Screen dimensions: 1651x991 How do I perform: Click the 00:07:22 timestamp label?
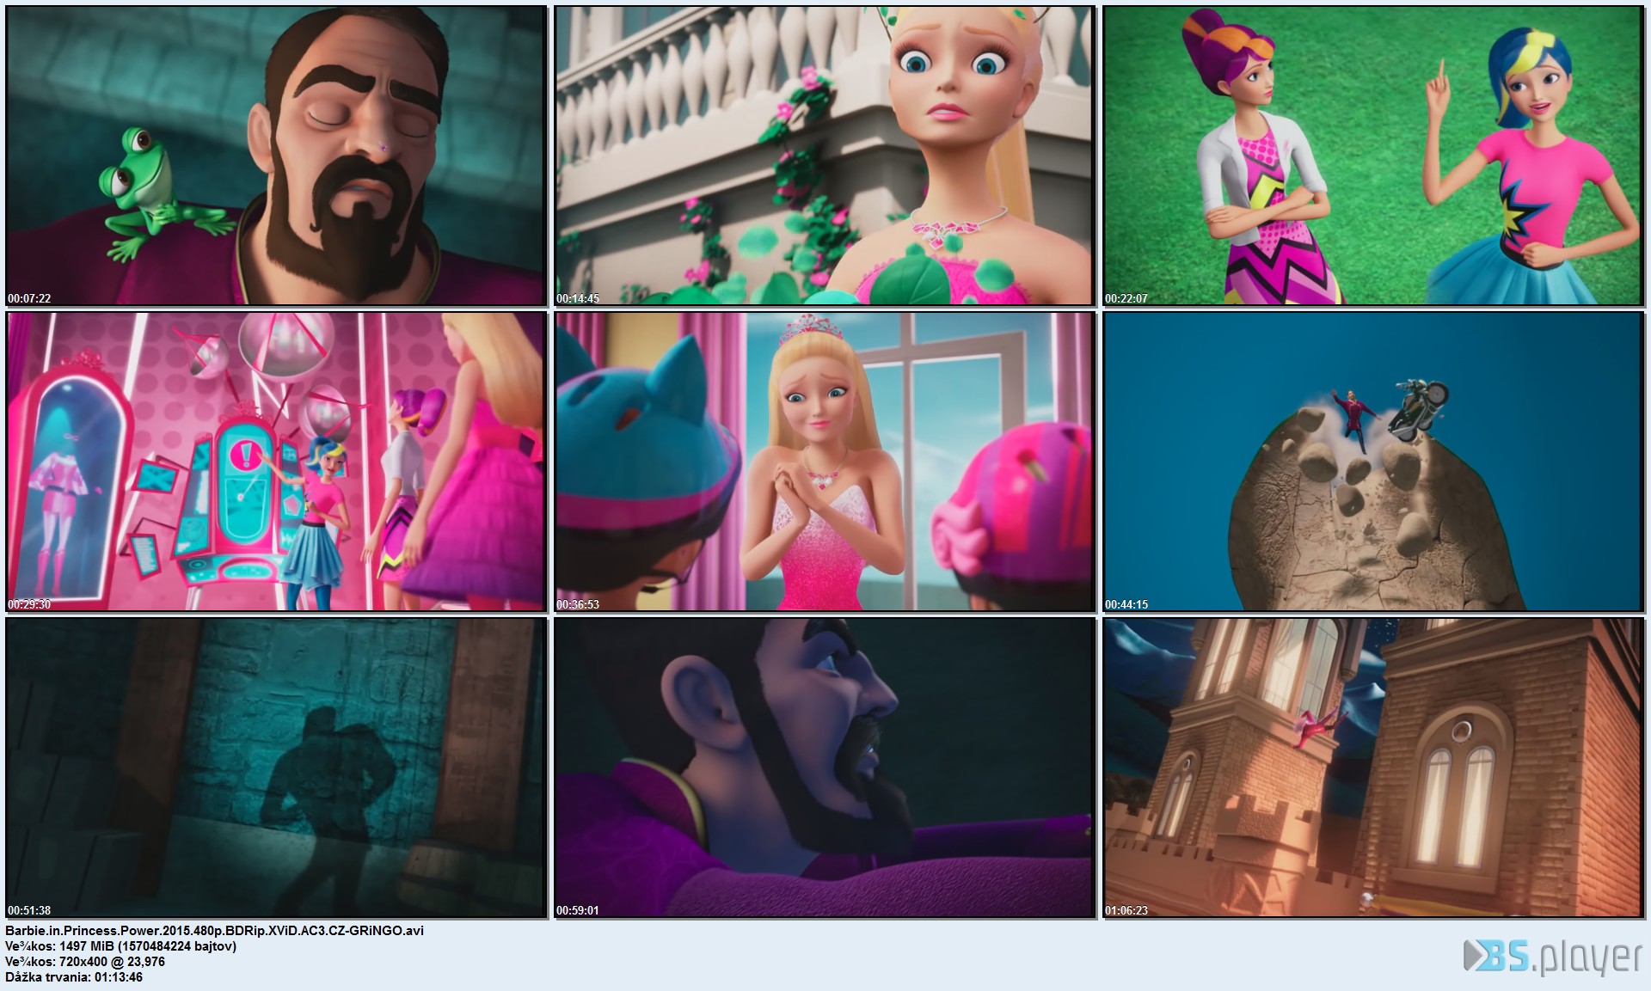pyautogui.click(x=29, y=298)
